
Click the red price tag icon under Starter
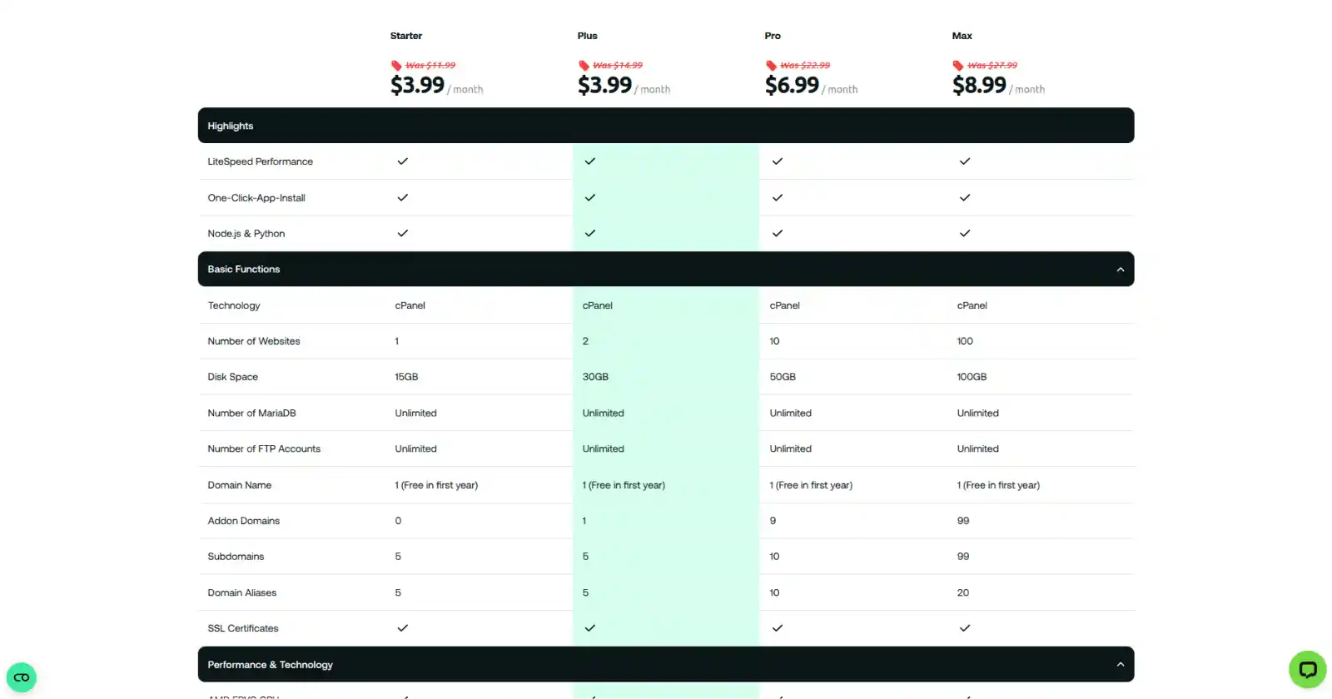pyautogui.click(x=396, y=65)
